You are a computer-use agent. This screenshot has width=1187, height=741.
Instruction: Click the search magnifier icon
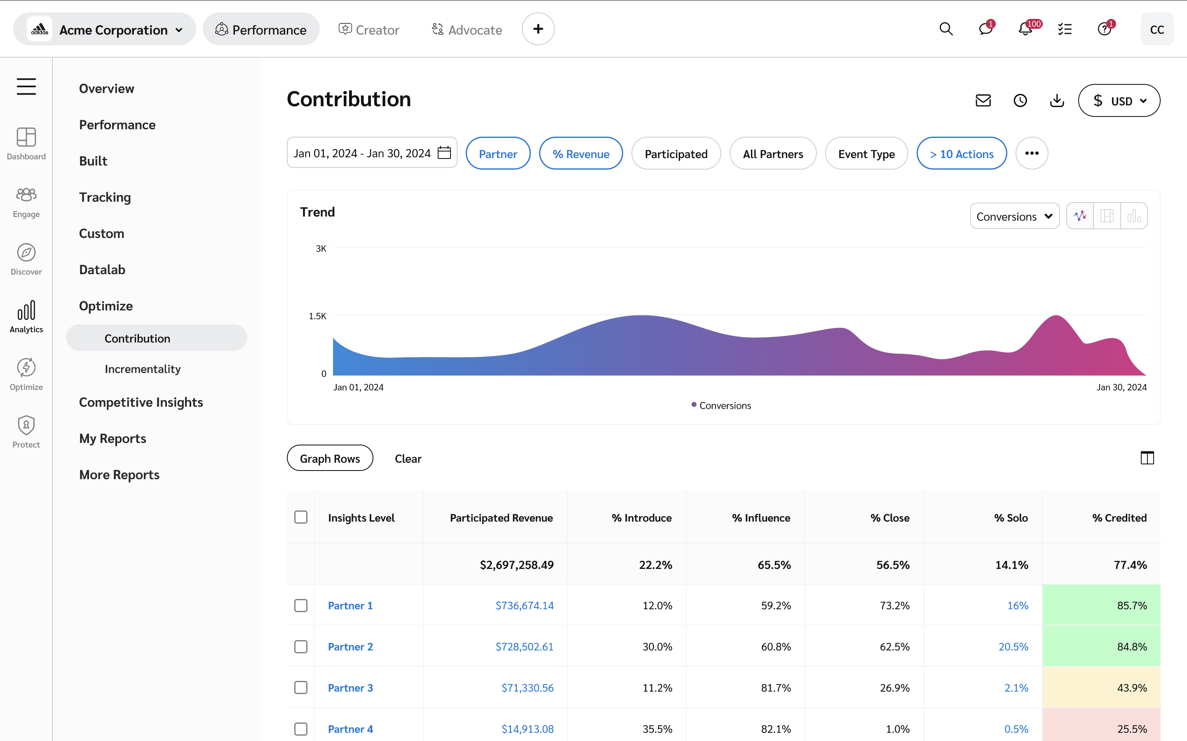tap(945, 29)
